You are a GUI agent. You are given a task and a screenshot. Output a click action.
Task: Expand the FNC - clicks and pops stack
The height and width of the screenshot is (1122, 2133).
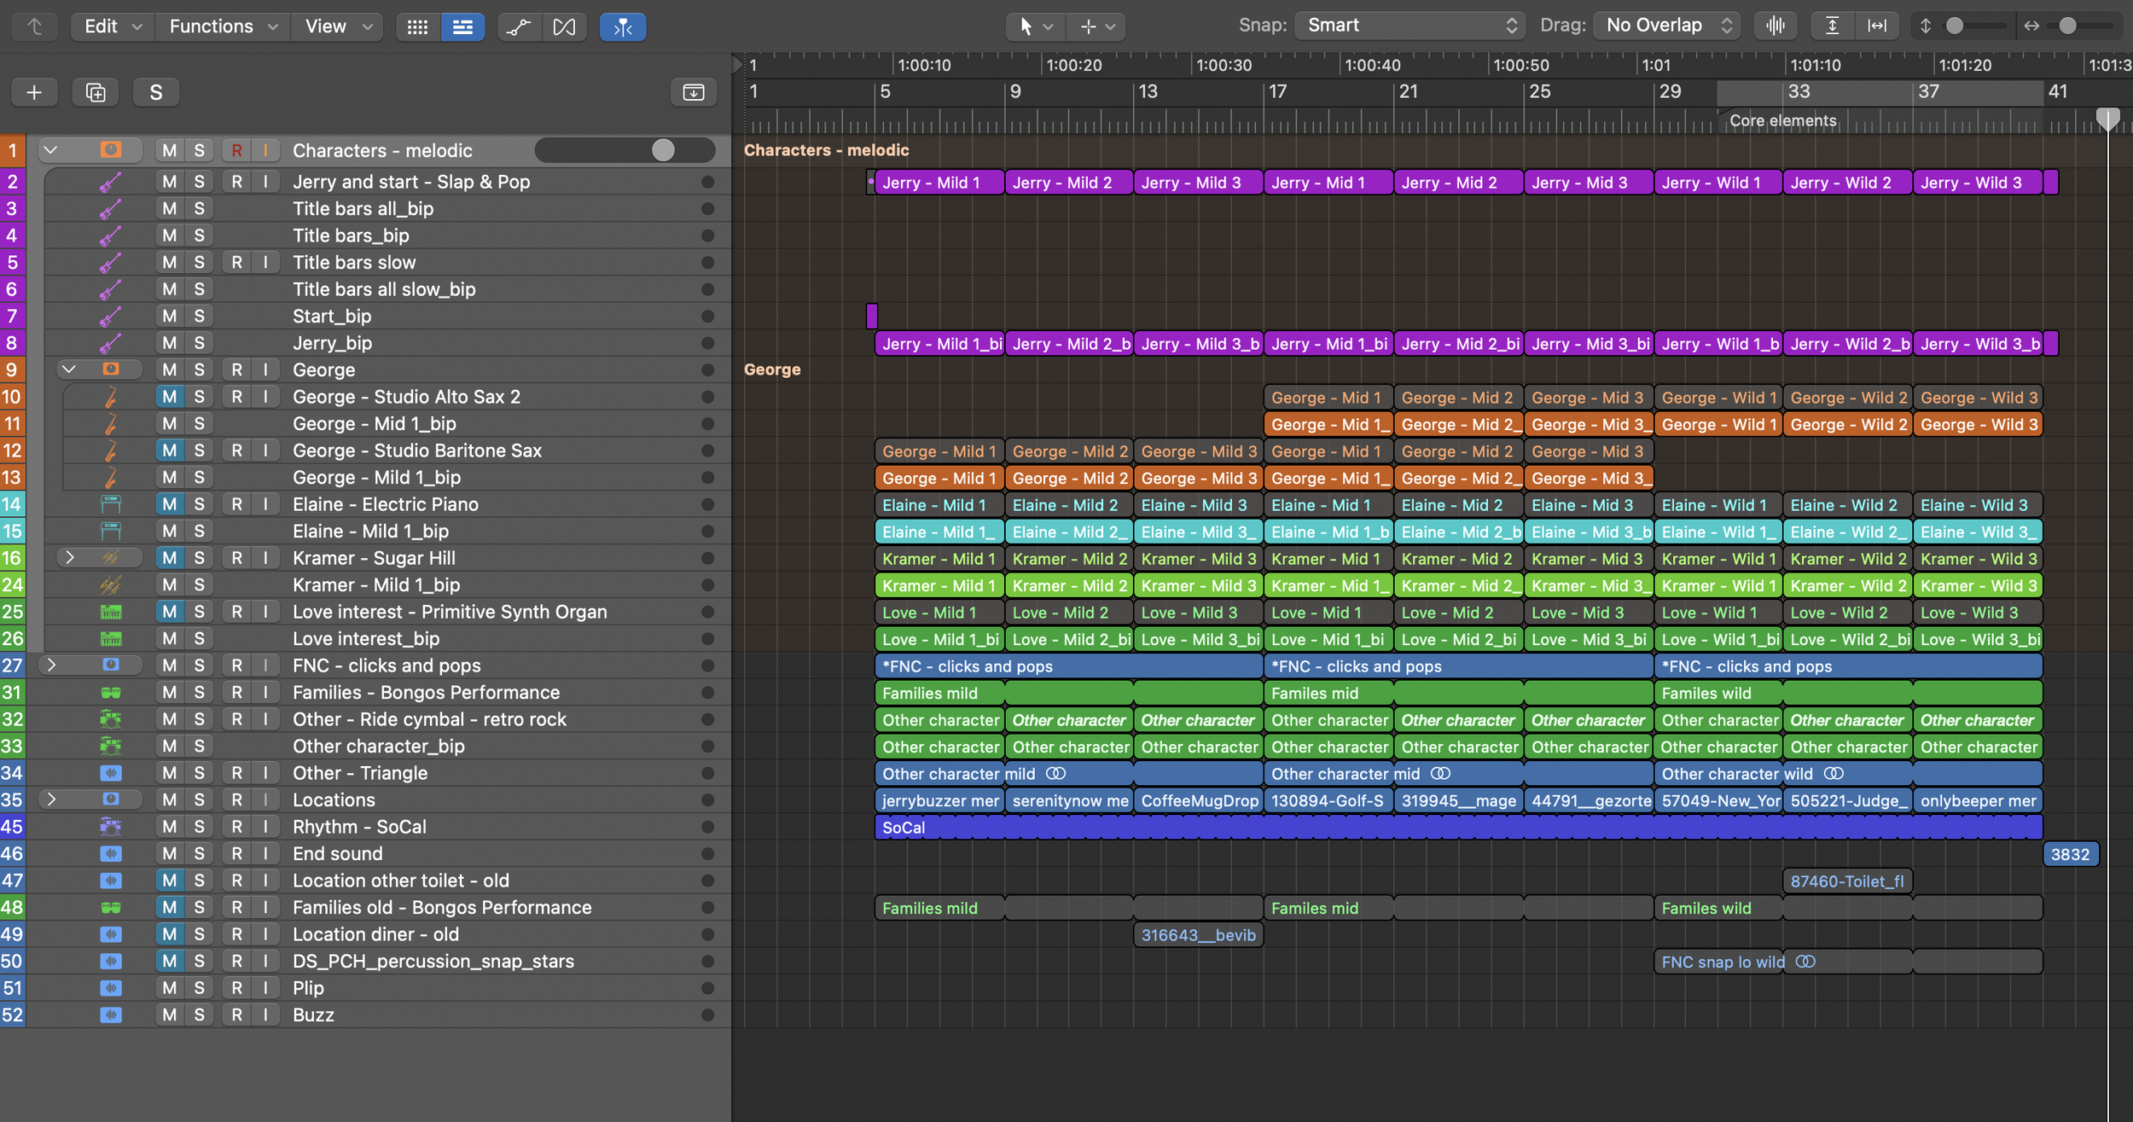tap(51, 666)
